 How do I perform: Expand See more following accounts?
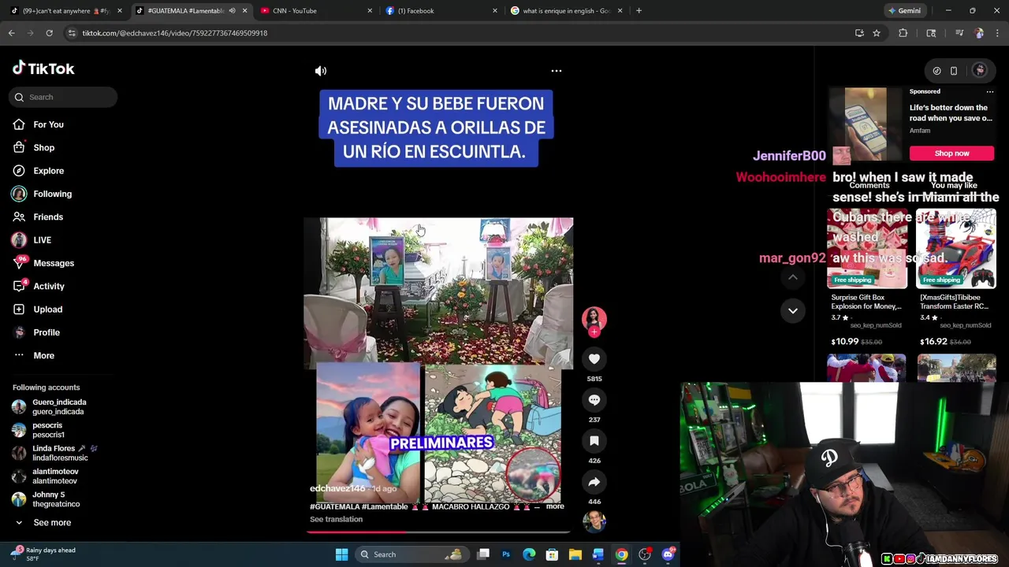point(52,522)
